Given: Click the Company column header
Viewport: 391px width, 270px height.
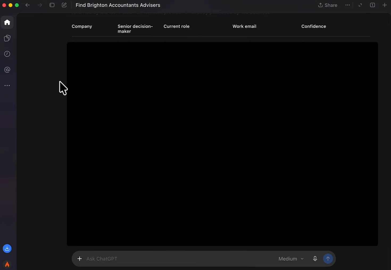Looking at the screenshot, I should pos(82,26).
